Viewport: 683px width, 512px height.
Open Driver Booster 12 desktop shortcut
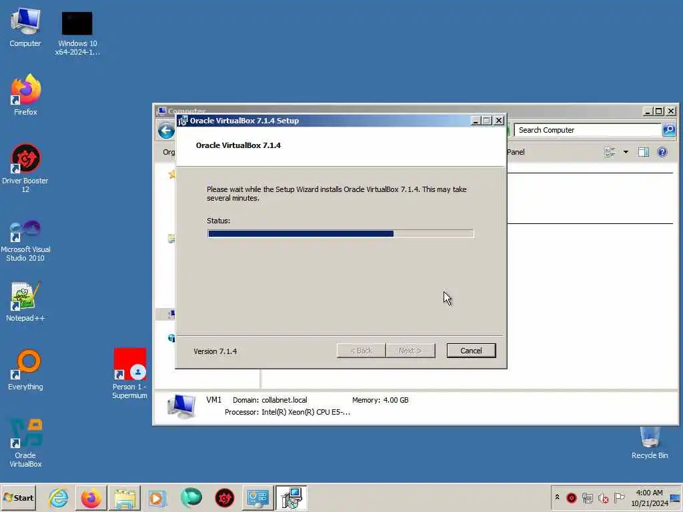point(25,168)
